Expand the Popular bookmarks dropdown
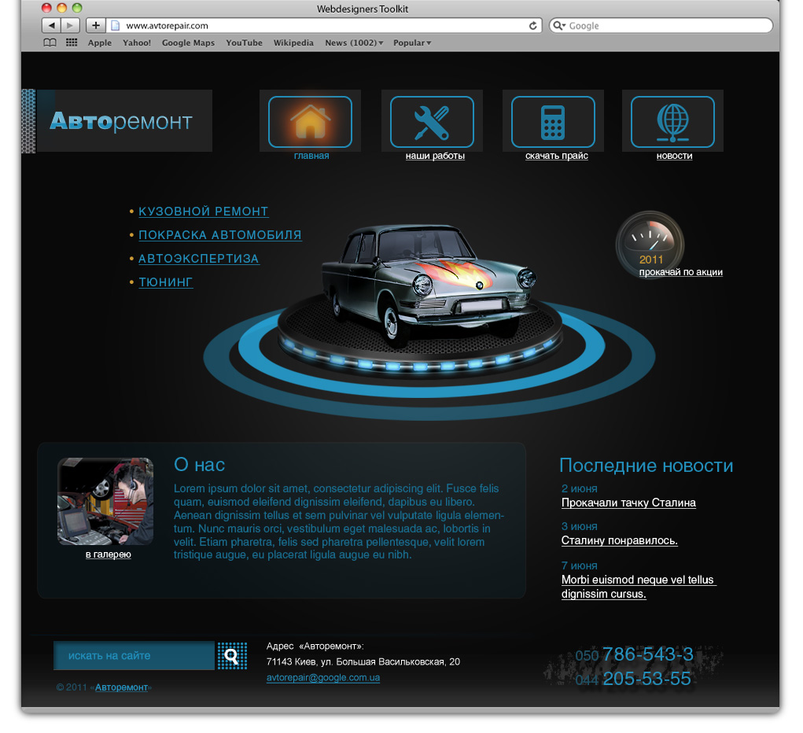The height and width of the screenshot is (733, 803). 411,43
